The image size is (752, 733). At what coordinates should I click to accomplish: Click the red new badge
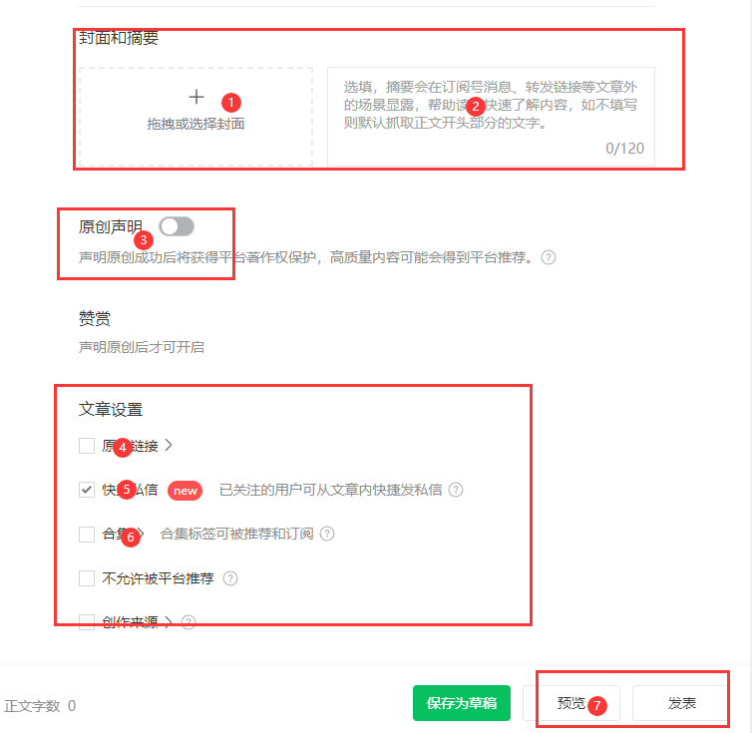pyautogui.click(x=186, y=491)
